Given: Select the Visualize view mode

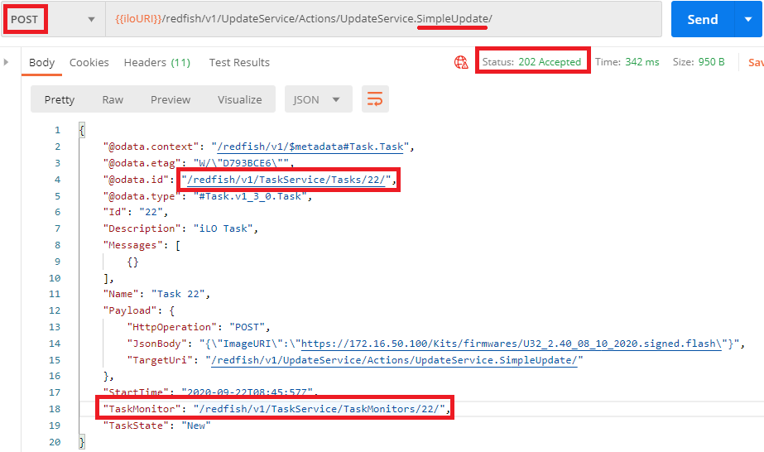Looking at the screenshot, I should (239, 99).
